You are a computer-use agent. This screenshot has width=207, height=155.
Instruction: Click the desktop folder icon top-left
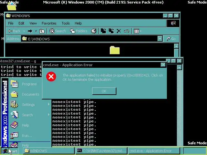point(12,6)
